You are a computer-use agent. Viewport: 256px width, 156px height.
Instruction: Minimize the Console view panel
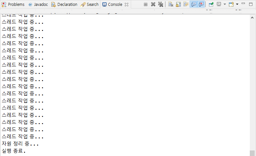243,4
